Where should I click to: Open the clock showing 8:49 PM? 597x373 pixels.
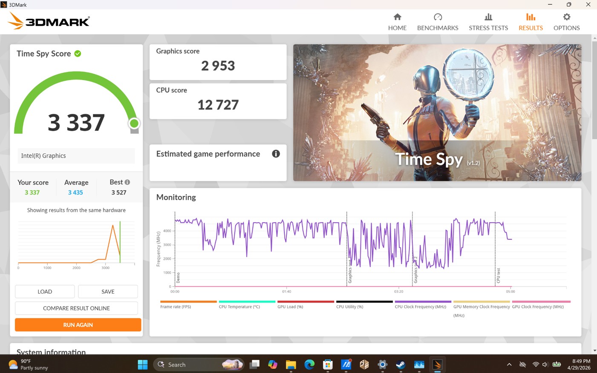coord(579,364)
